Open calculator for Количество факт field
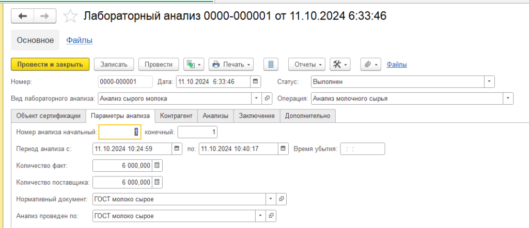529x228 pixels. (x=158, y=166)
